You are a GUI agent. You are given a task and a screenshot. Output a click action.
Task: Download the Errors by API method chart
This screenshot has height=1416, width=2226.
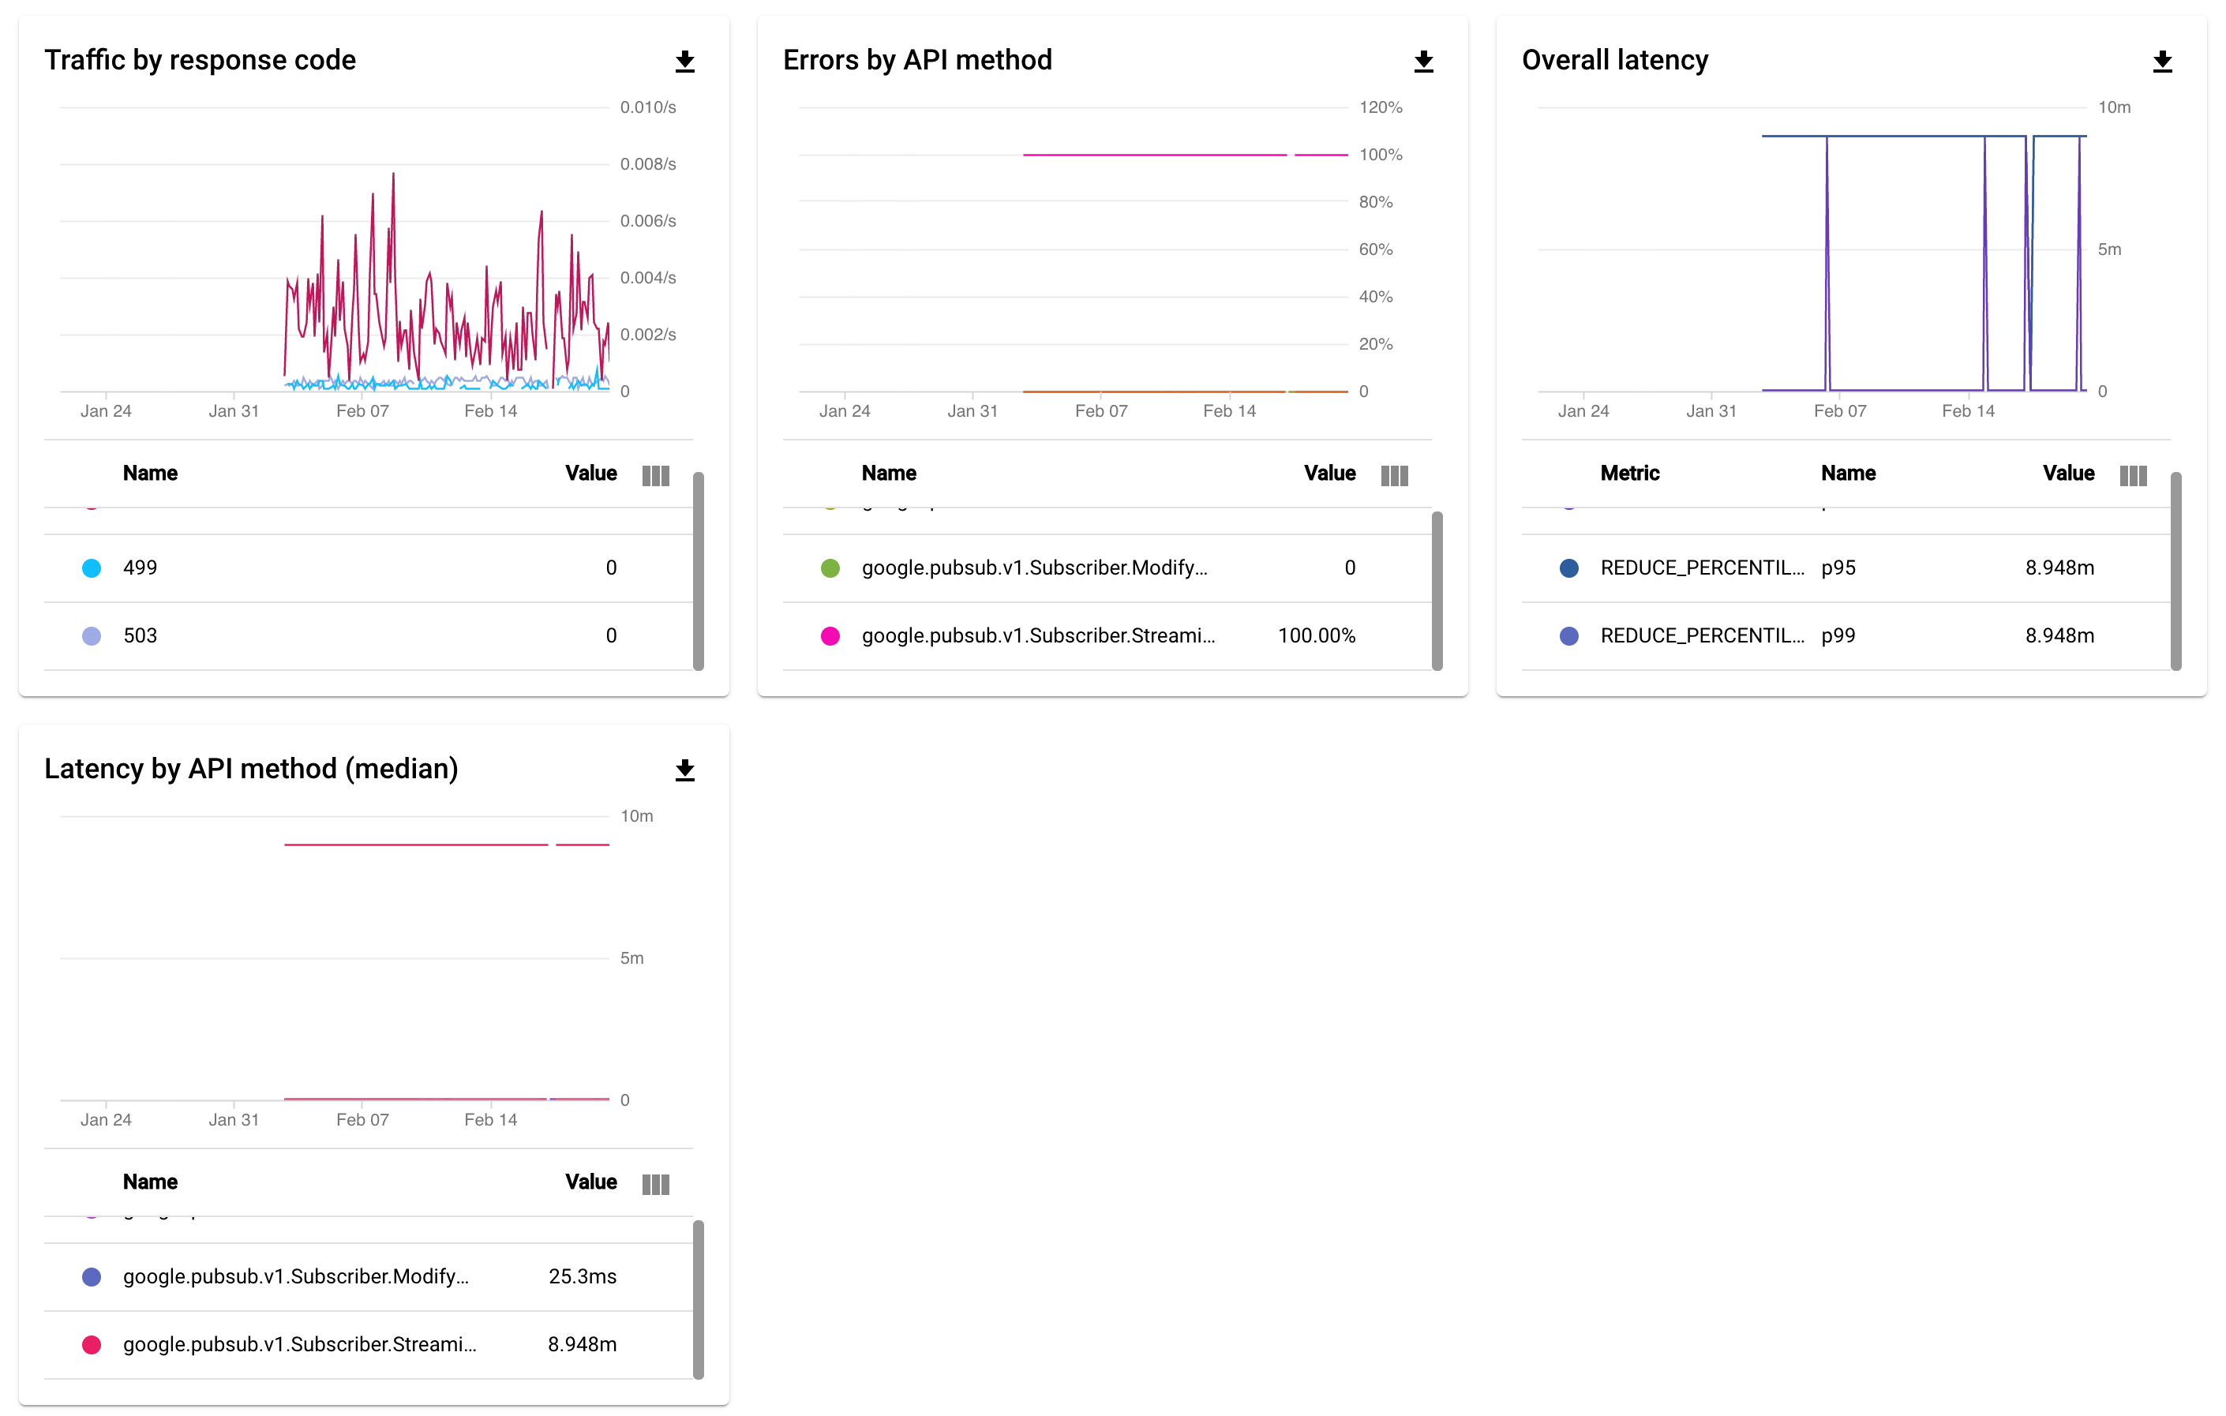tap(1423, 62)
